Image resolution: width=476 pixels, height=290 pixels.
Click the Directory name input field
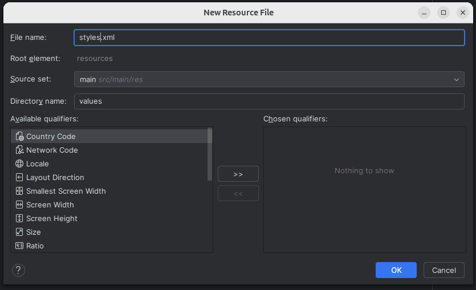click(269, 101)
